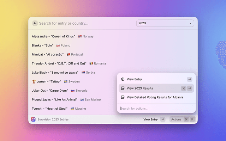Click the trophy icon next to Loreen

click(34, 81)
